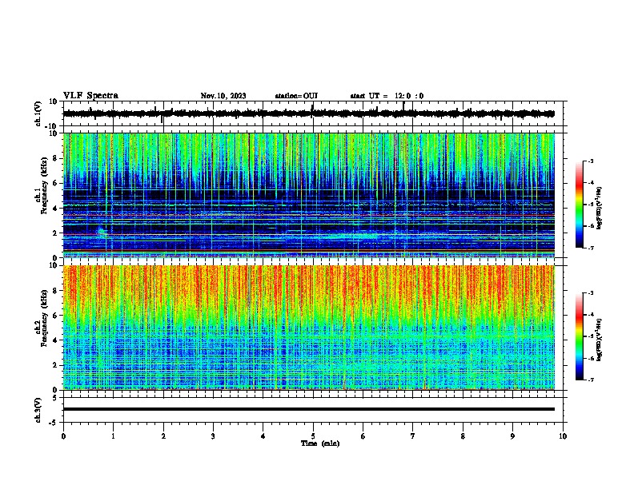This screenshot has height=489, width=634.
Task: Click the ch.2 color bar legend label
Action: [600, 340]
